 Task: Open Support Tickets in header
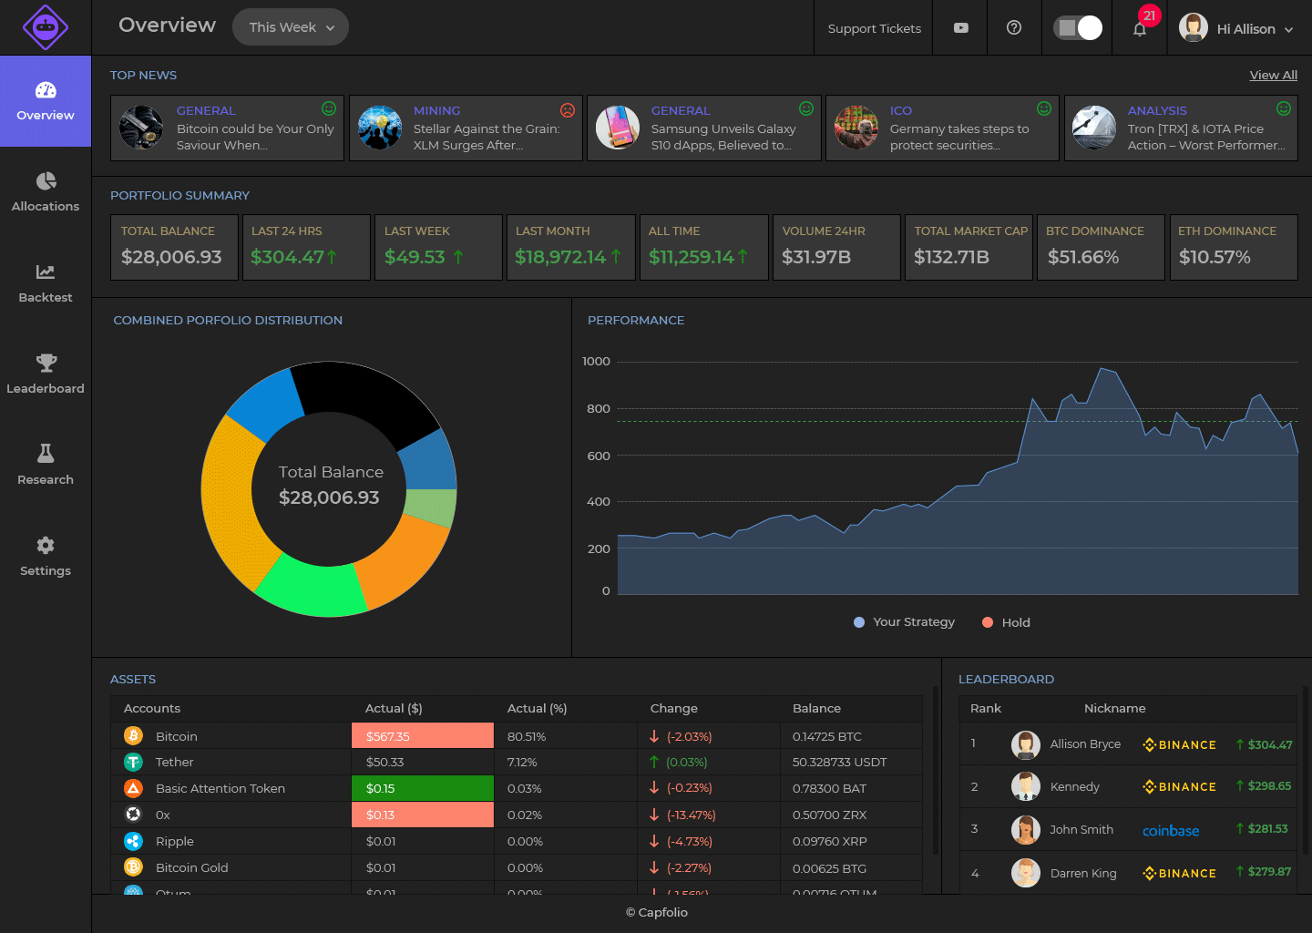coord(874,28)
